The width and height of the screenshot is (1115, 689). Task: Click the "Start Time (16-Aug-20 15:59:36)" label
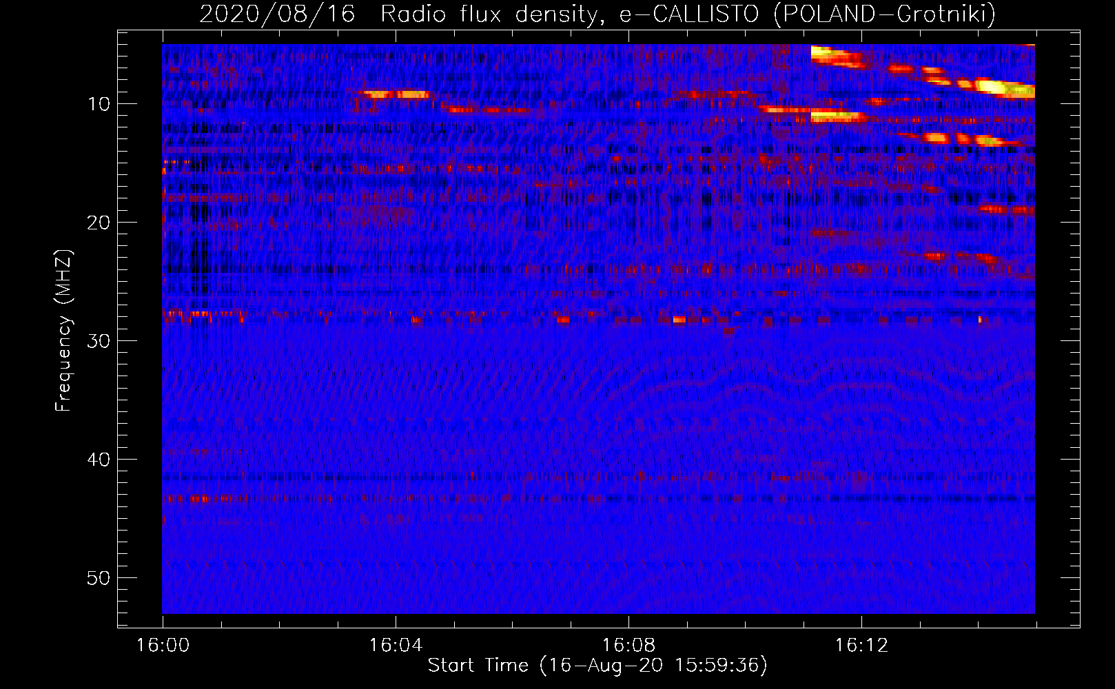[x=597, y=666]
